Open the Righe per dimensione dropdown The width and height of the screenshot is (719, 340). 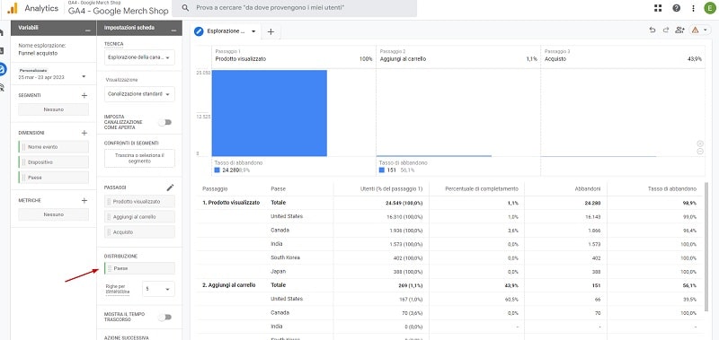[x=158, y=289]
